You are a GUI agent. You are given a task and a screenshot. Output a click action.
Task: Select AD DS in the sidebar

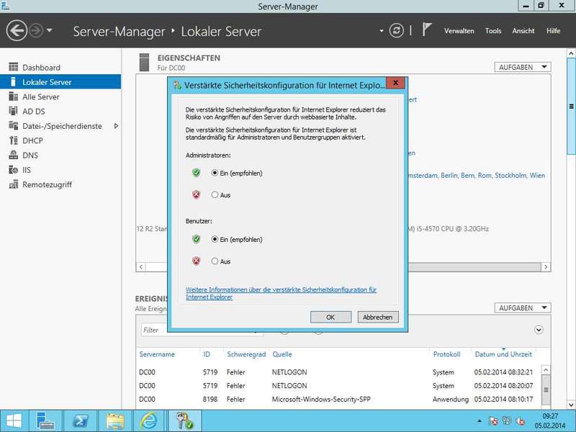pos(33,111)
